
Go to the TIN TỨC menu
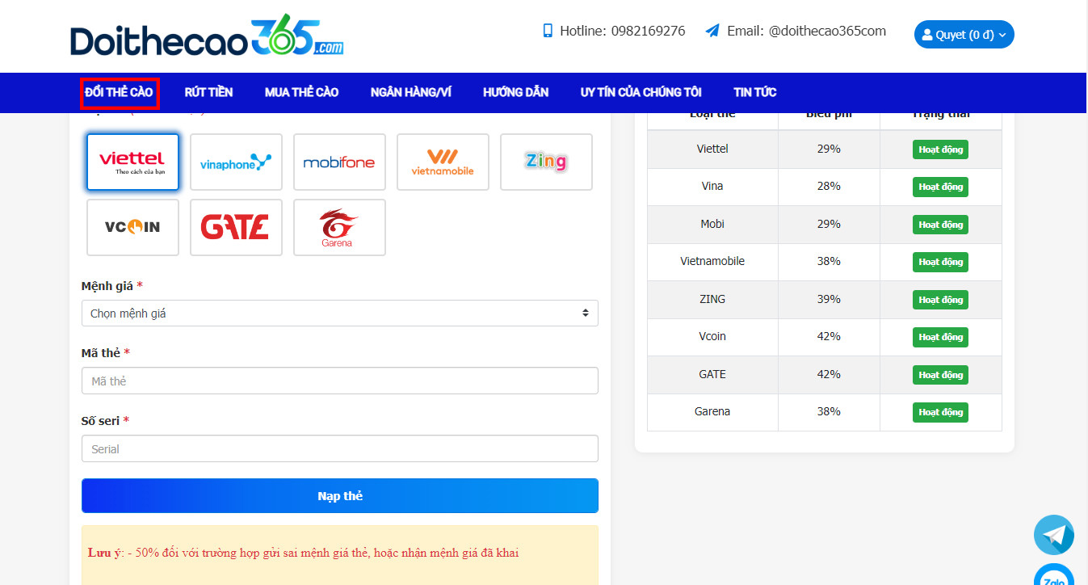coord(754,92)
